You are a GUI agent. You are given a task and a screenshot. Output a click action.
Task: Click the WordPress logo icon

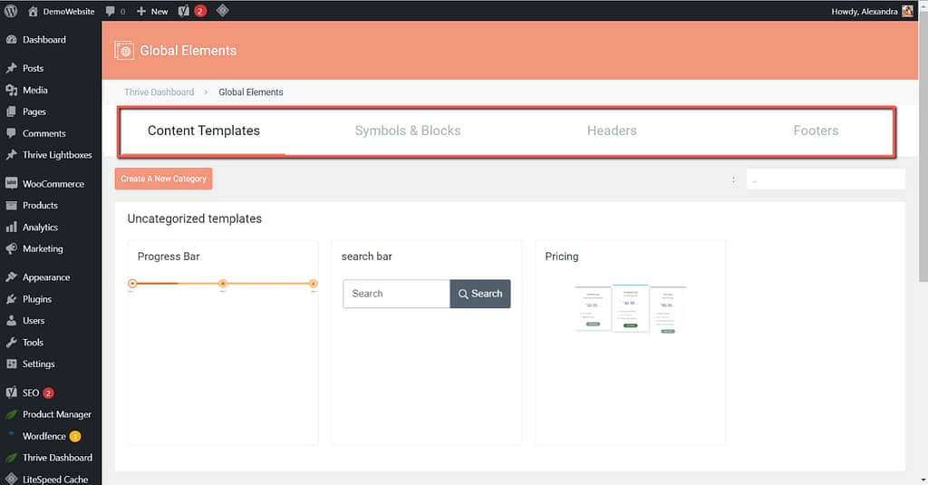coord(11,11)
